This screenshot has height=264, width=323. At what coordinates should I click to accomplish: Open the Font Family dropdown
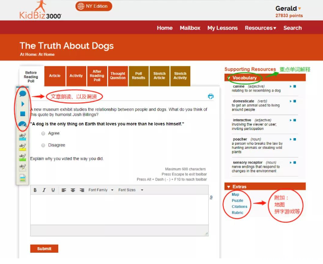point(101,190)
